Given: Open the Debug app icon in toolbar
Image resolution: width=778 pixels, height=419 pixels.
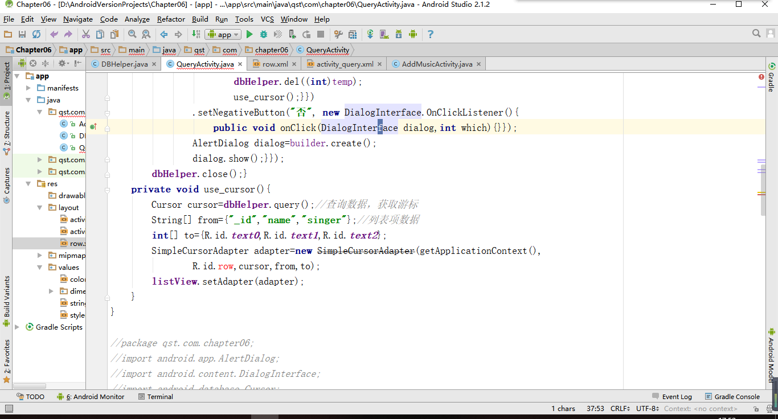Looking at the screenshot, I should pos(263,34).
